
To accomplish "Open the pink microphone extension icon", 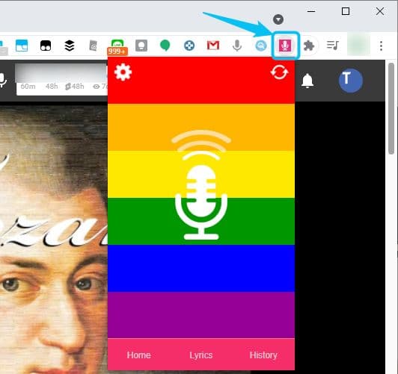I will (x=285, y=46).
